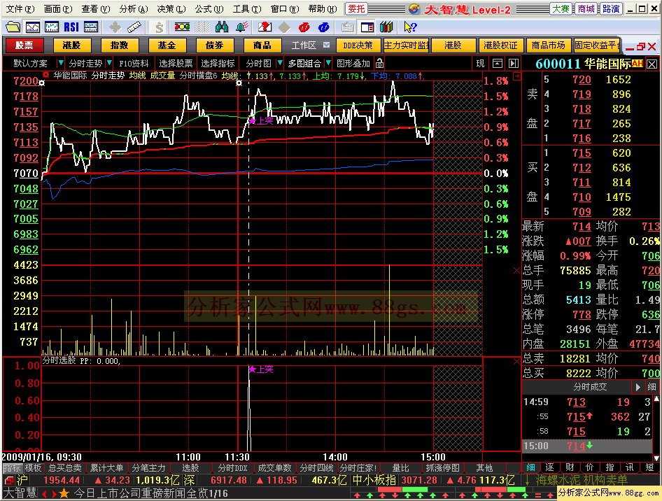Screen dimensions: 662x501
Task: Select the candlestick chart toolbar icon
Action: pyautogui.click(x=52, y=27)
